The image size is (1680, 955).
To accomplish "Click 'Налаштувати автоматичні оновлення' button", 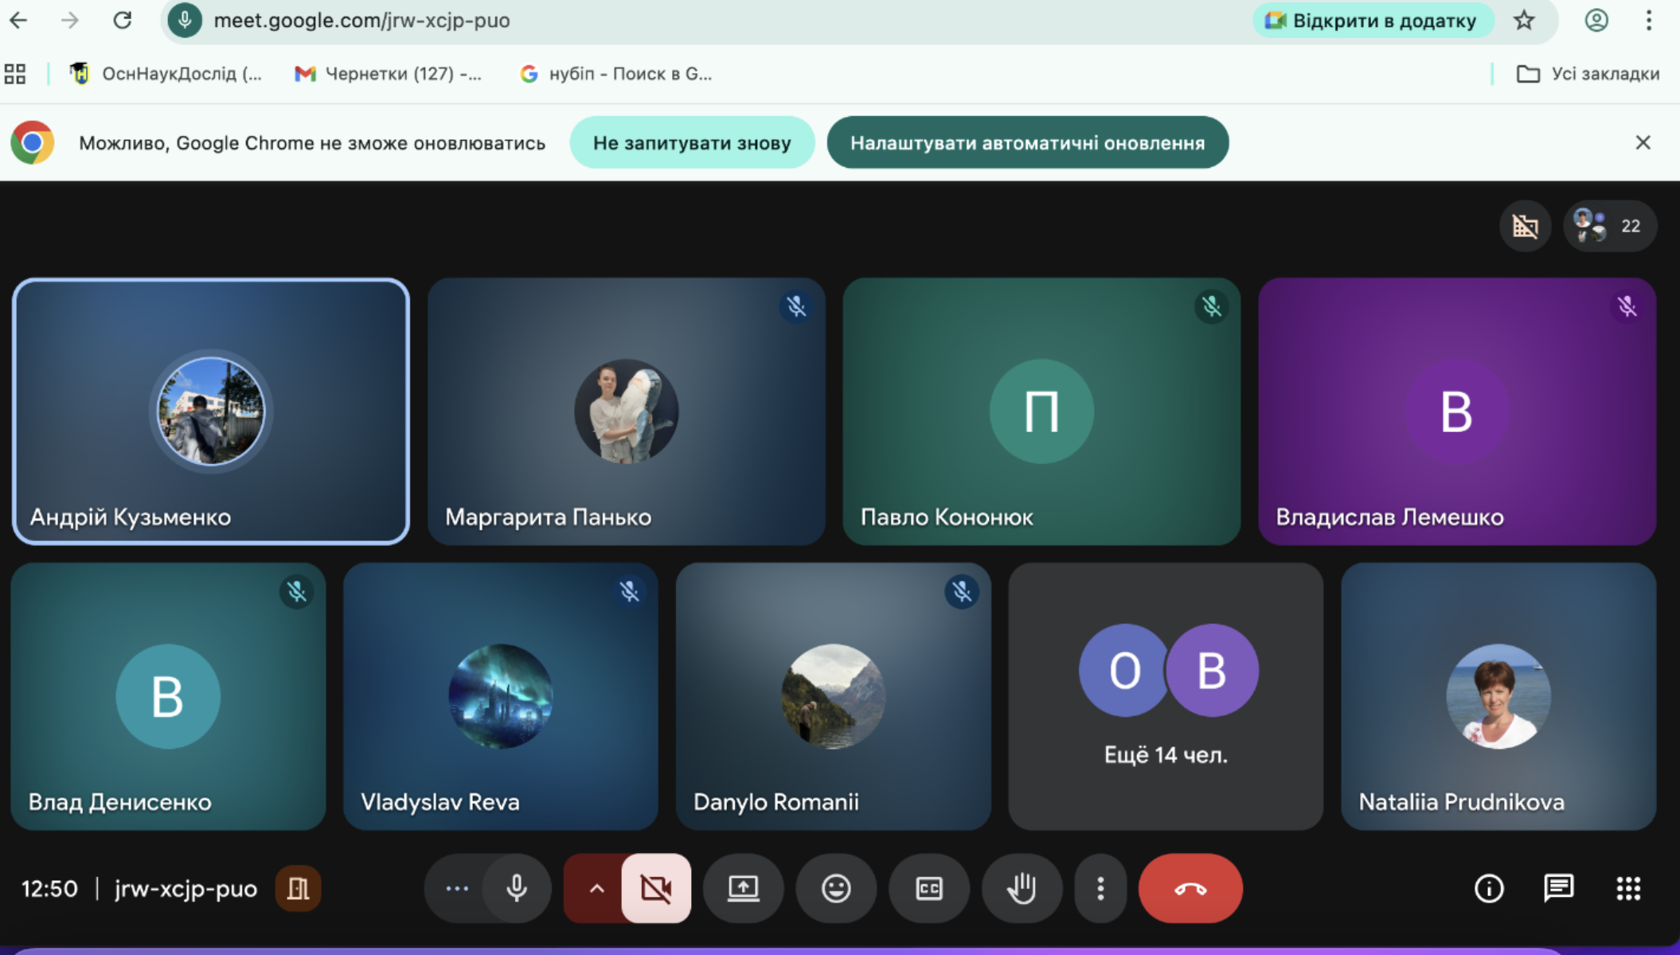I will [1027, 143].
